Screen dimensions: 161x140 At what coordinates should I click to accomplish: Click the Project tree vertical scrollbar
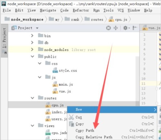(137, 81)
